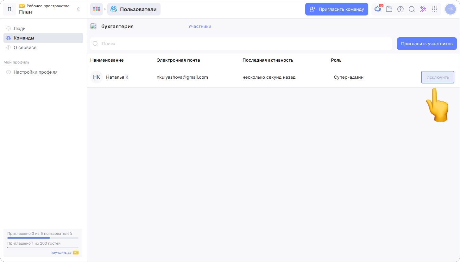Open the HK profile avatar top right
The image size is (460, 262).
[x=450, y=9]
